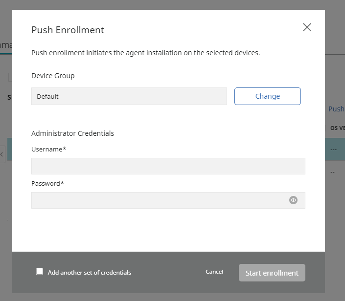Select the highlighted device table row
This screenshot has width=345, height=301.
(335, 149)
